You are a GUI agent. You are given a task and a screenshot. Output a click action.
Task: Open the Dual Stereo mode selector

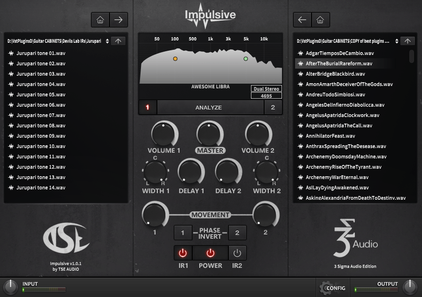pos(266,89)
